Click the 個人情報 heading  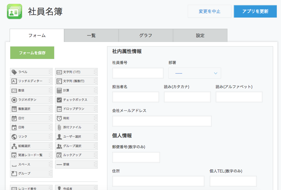click(122, 136)
